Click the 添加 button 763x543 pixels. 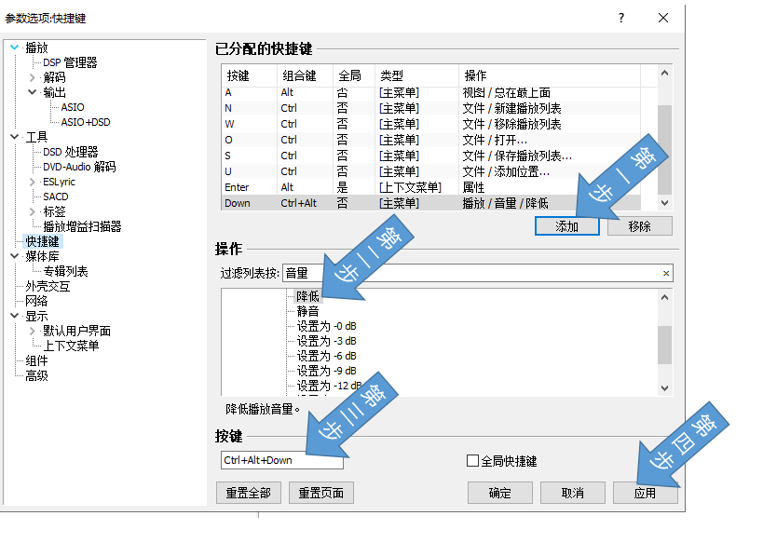pyautogui.click(x=567, y=226)
